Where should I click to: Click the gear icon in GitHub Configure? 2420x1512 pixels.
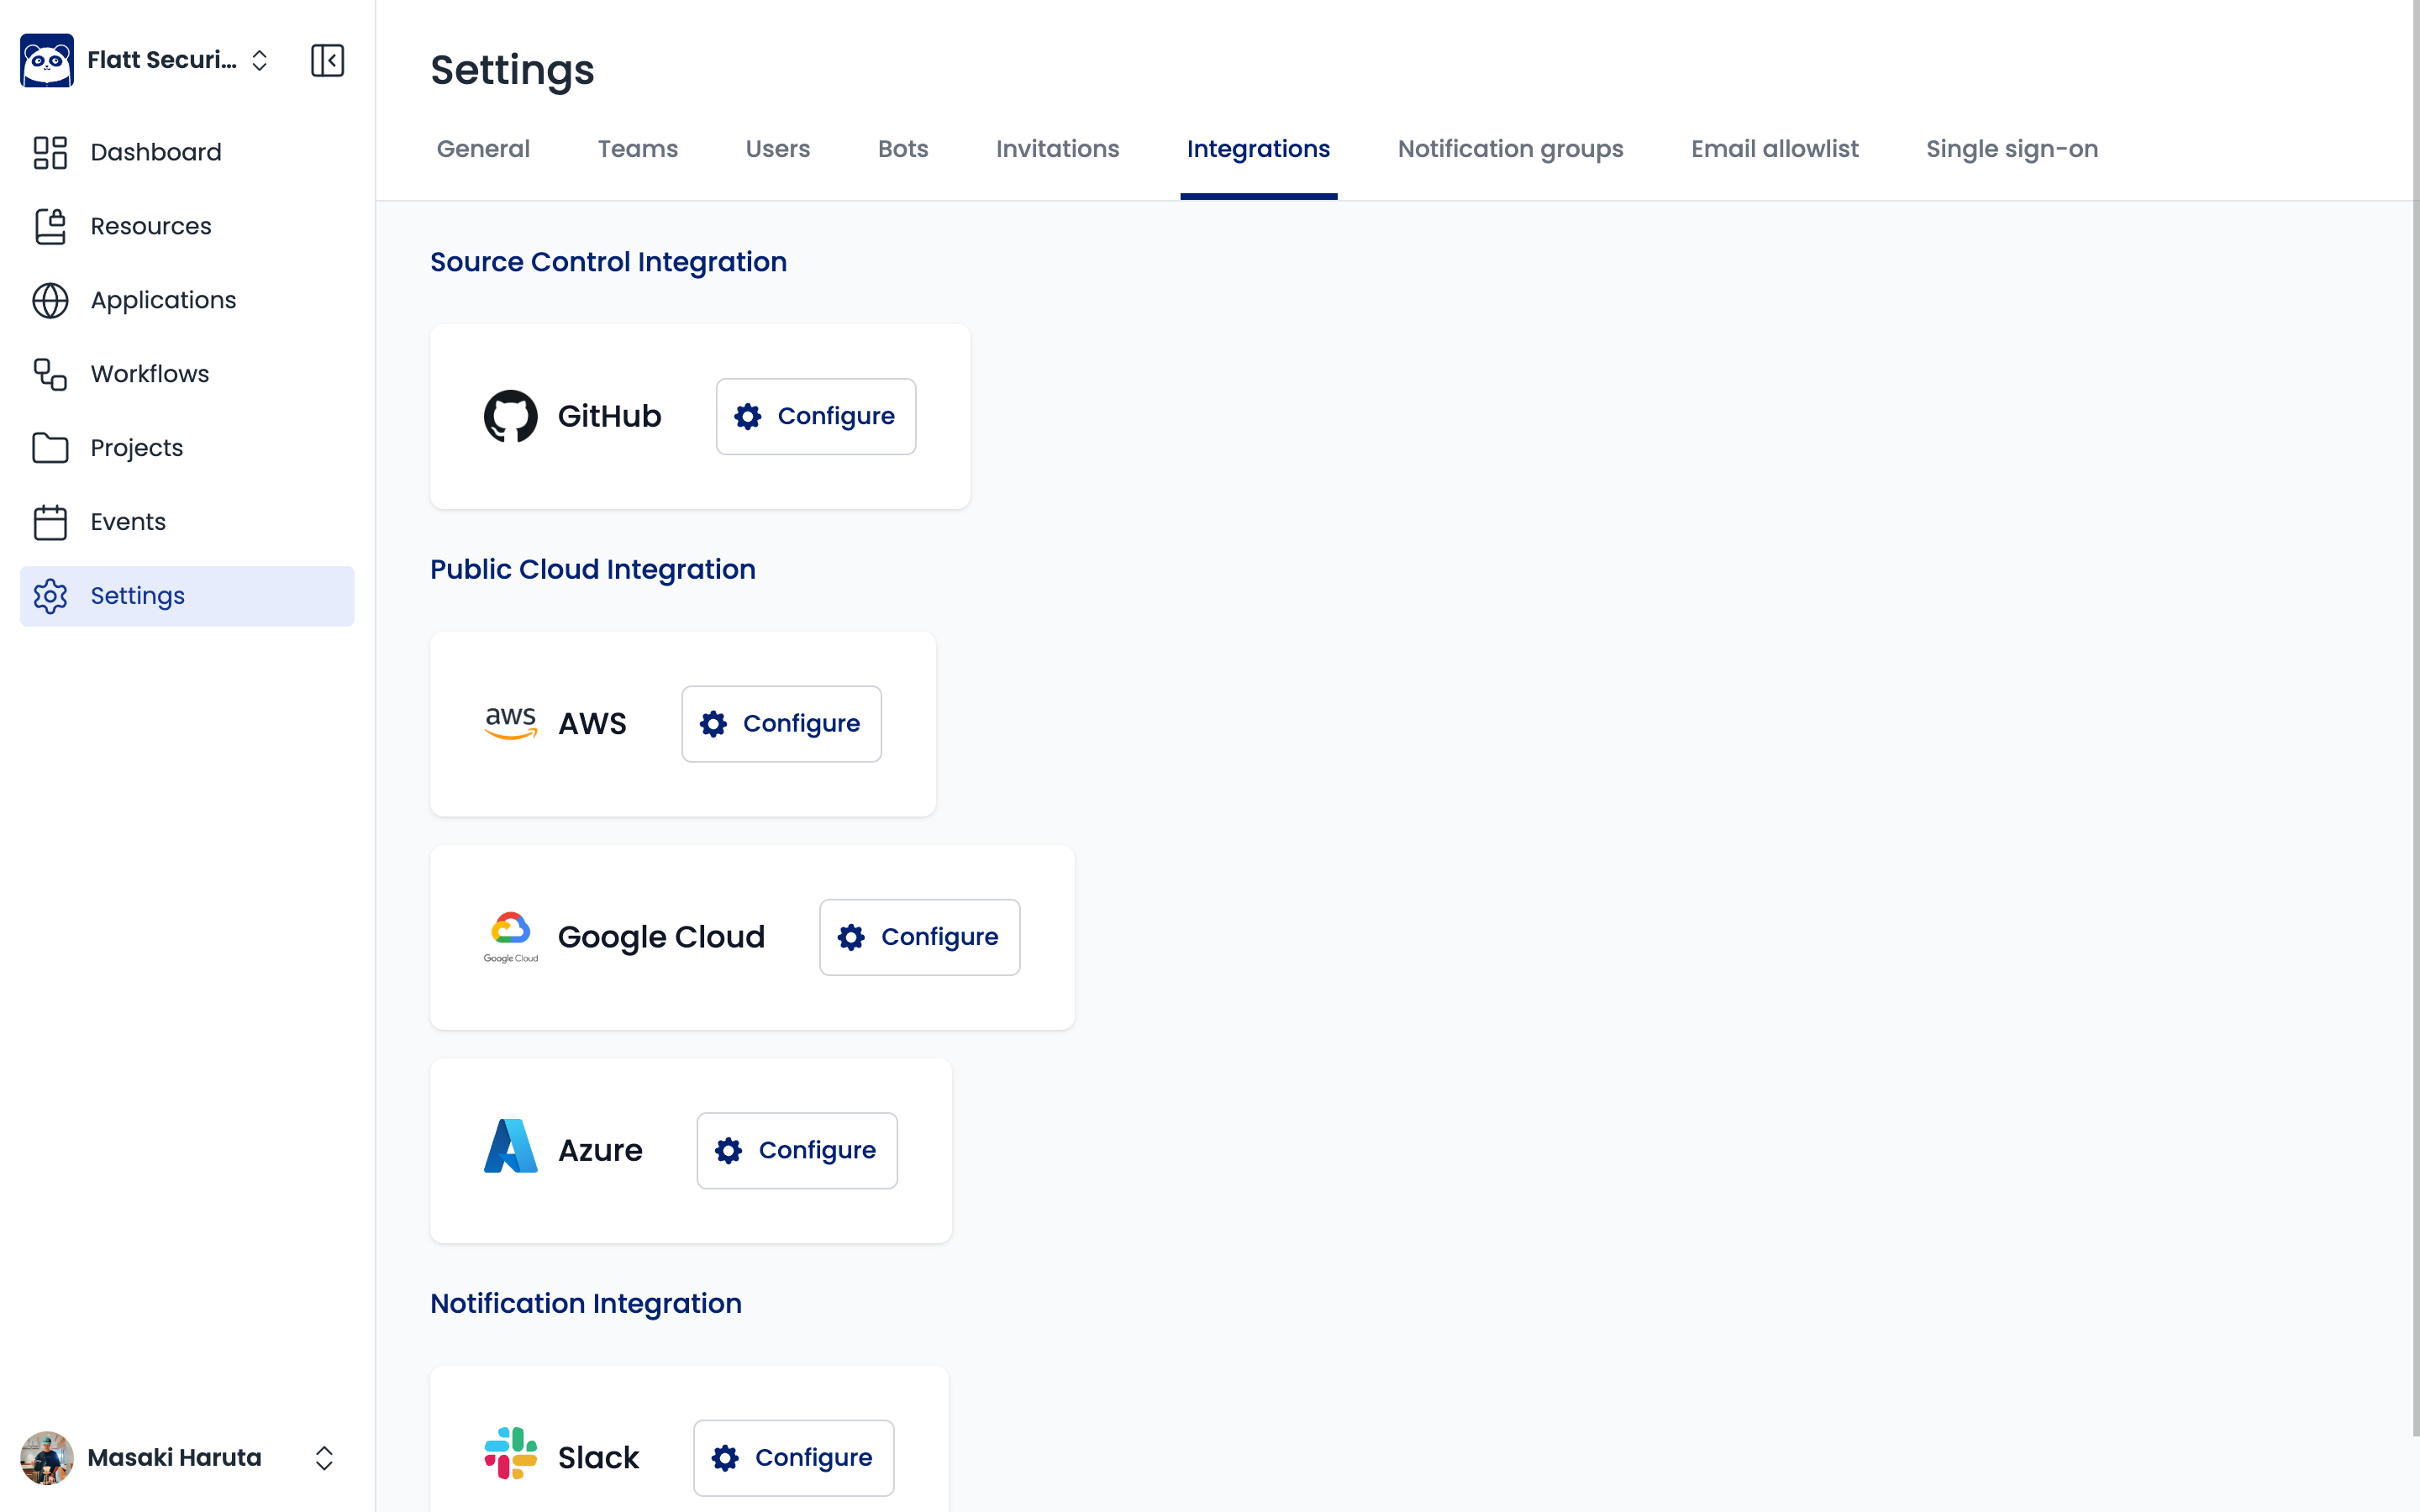tap(748, 416)
